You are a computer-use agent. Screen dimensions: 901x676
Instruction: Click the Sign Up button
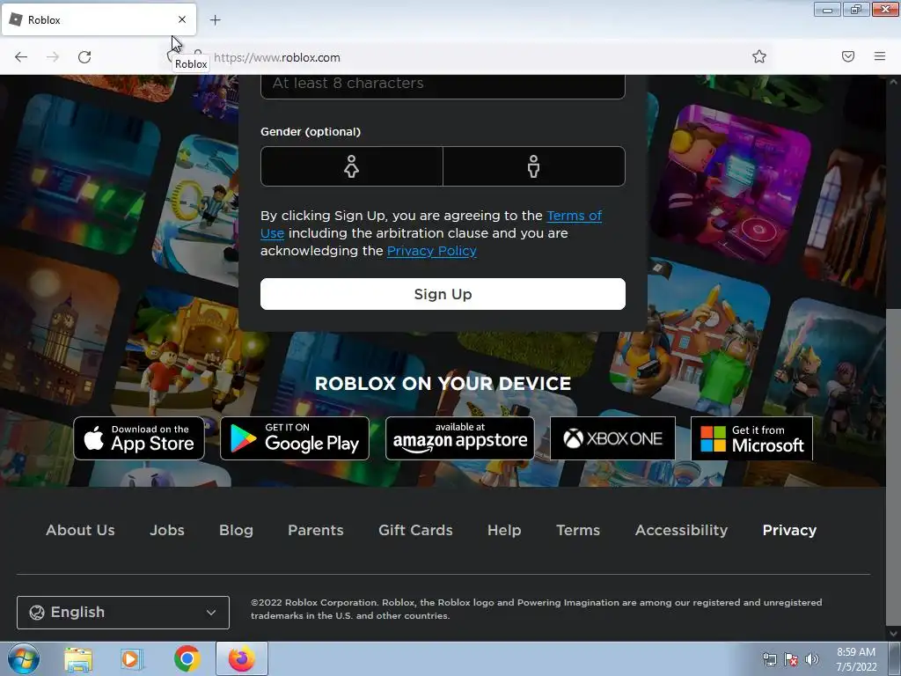(x=443, y=294)
